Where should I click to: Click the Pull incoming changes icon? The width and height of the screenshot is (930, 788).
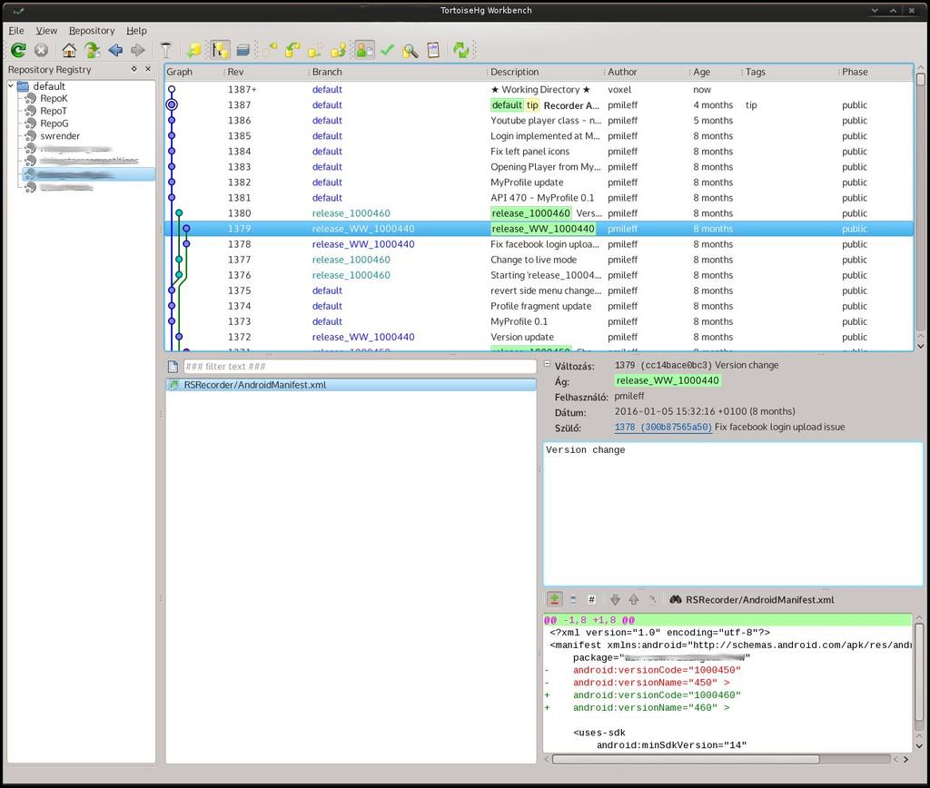click(x=292, y=51)
